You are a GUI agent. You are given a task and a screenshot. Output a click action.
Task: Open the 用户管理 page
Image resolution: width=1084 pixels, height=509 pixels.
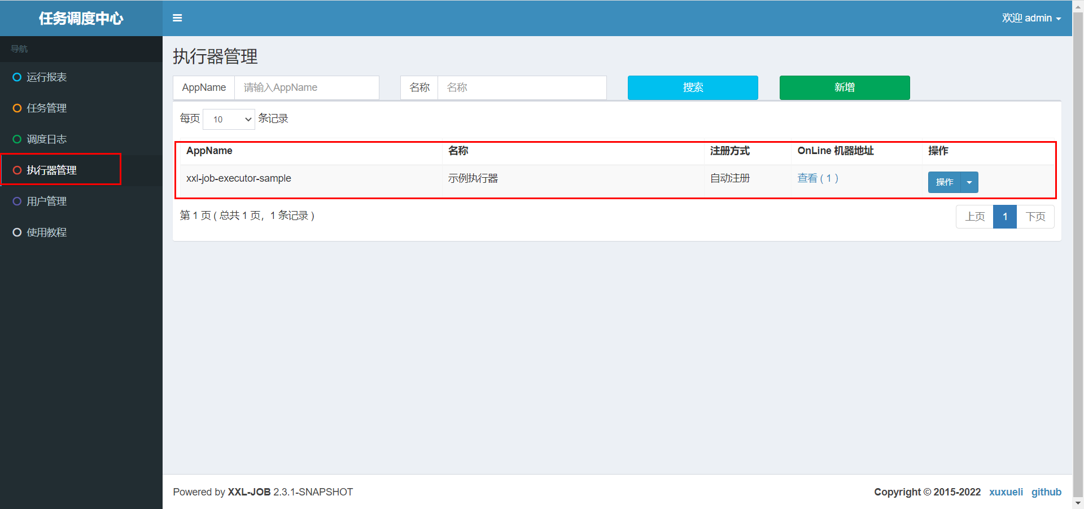(47, 201)
